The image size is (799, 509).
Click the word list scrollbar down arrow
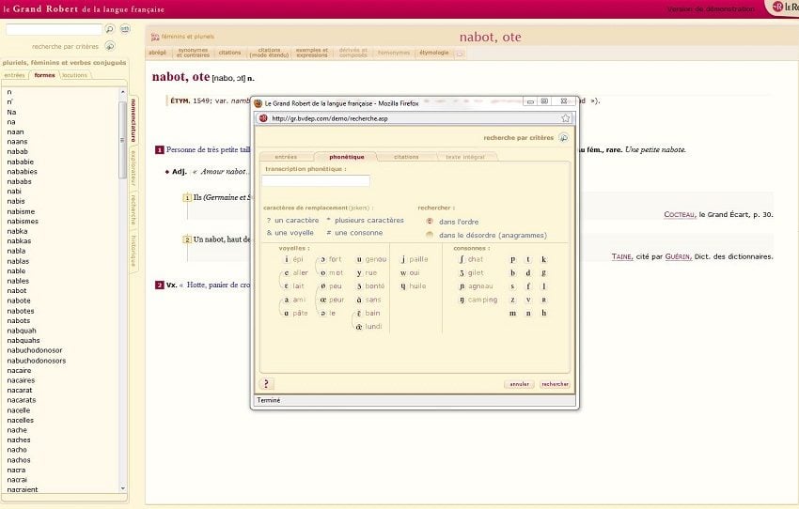pyautogui.click(x=122, y=488)
